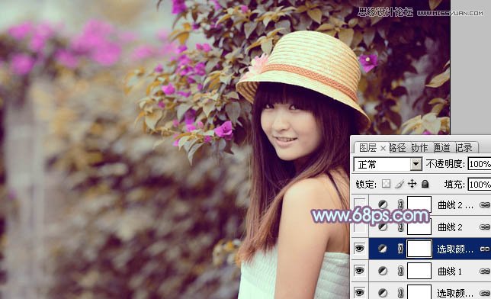Open the 记录 (History) tab
Viewport: 491px width, 299px height.
(464, 148)
